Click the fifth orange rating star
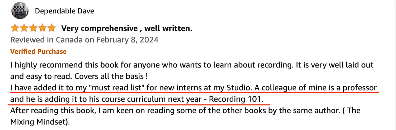This screenshot has width=396, height=130. coord(52,28)
